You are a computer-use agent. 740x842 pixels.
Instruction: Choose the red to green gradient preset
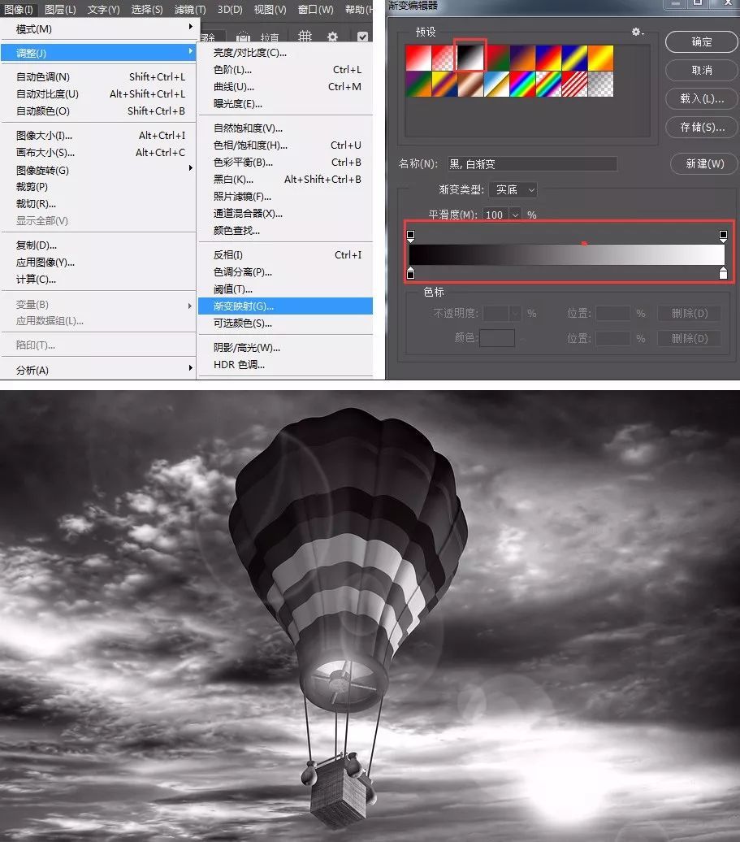pyautogui.click(x=496, y=58)
